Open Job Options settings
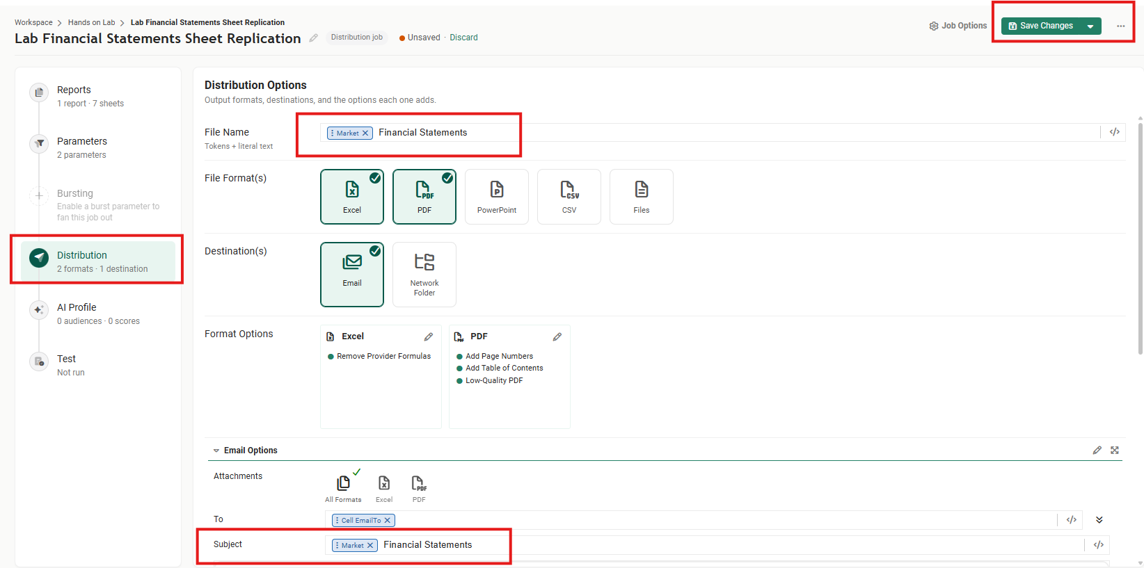 [x=958, y=26]
